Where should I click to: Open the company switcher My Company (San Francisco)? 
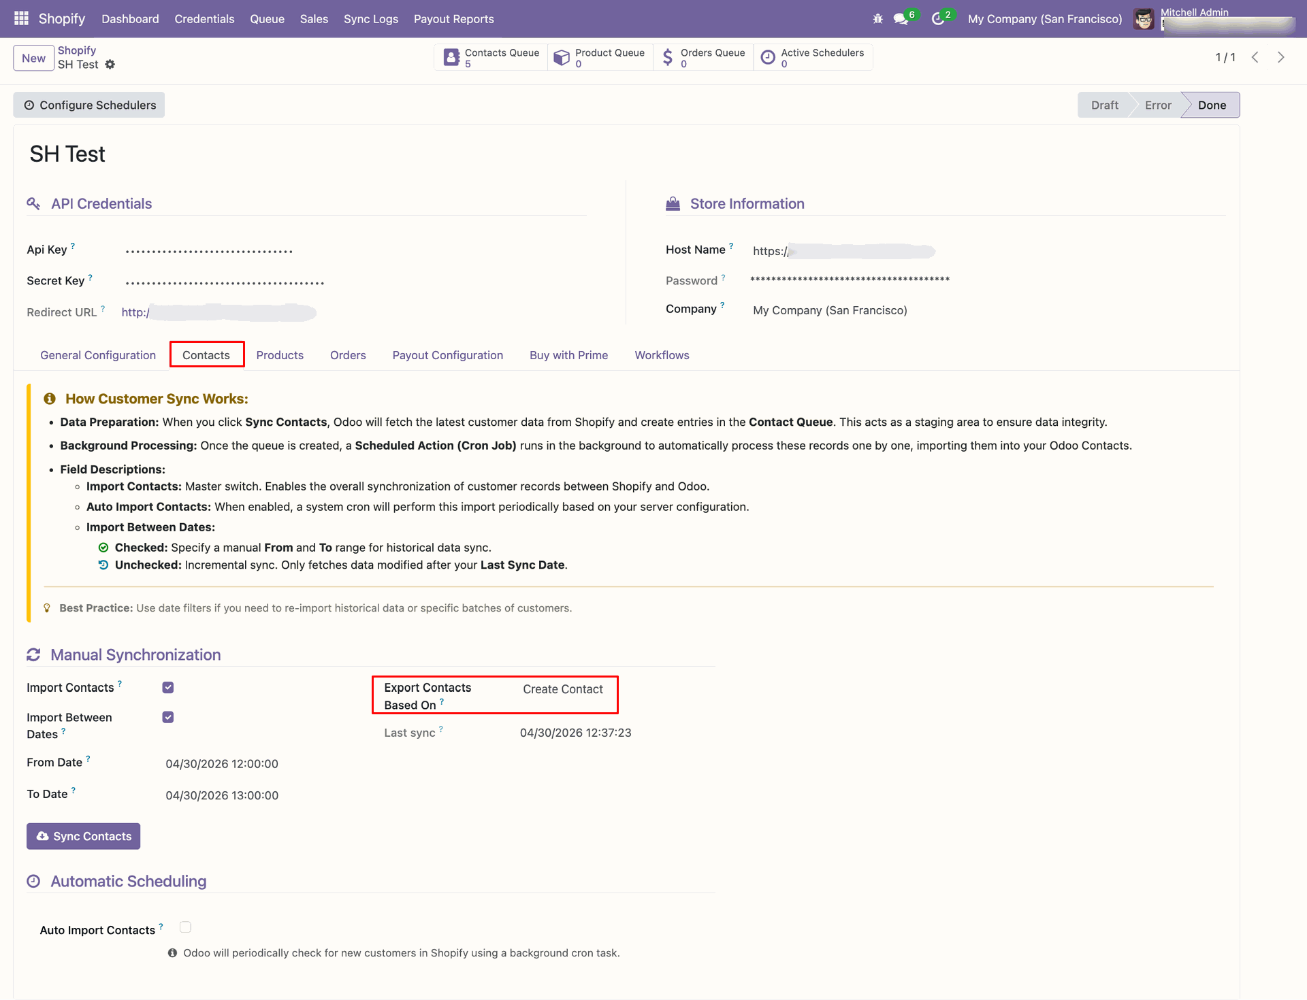[x=1045, y=19]
